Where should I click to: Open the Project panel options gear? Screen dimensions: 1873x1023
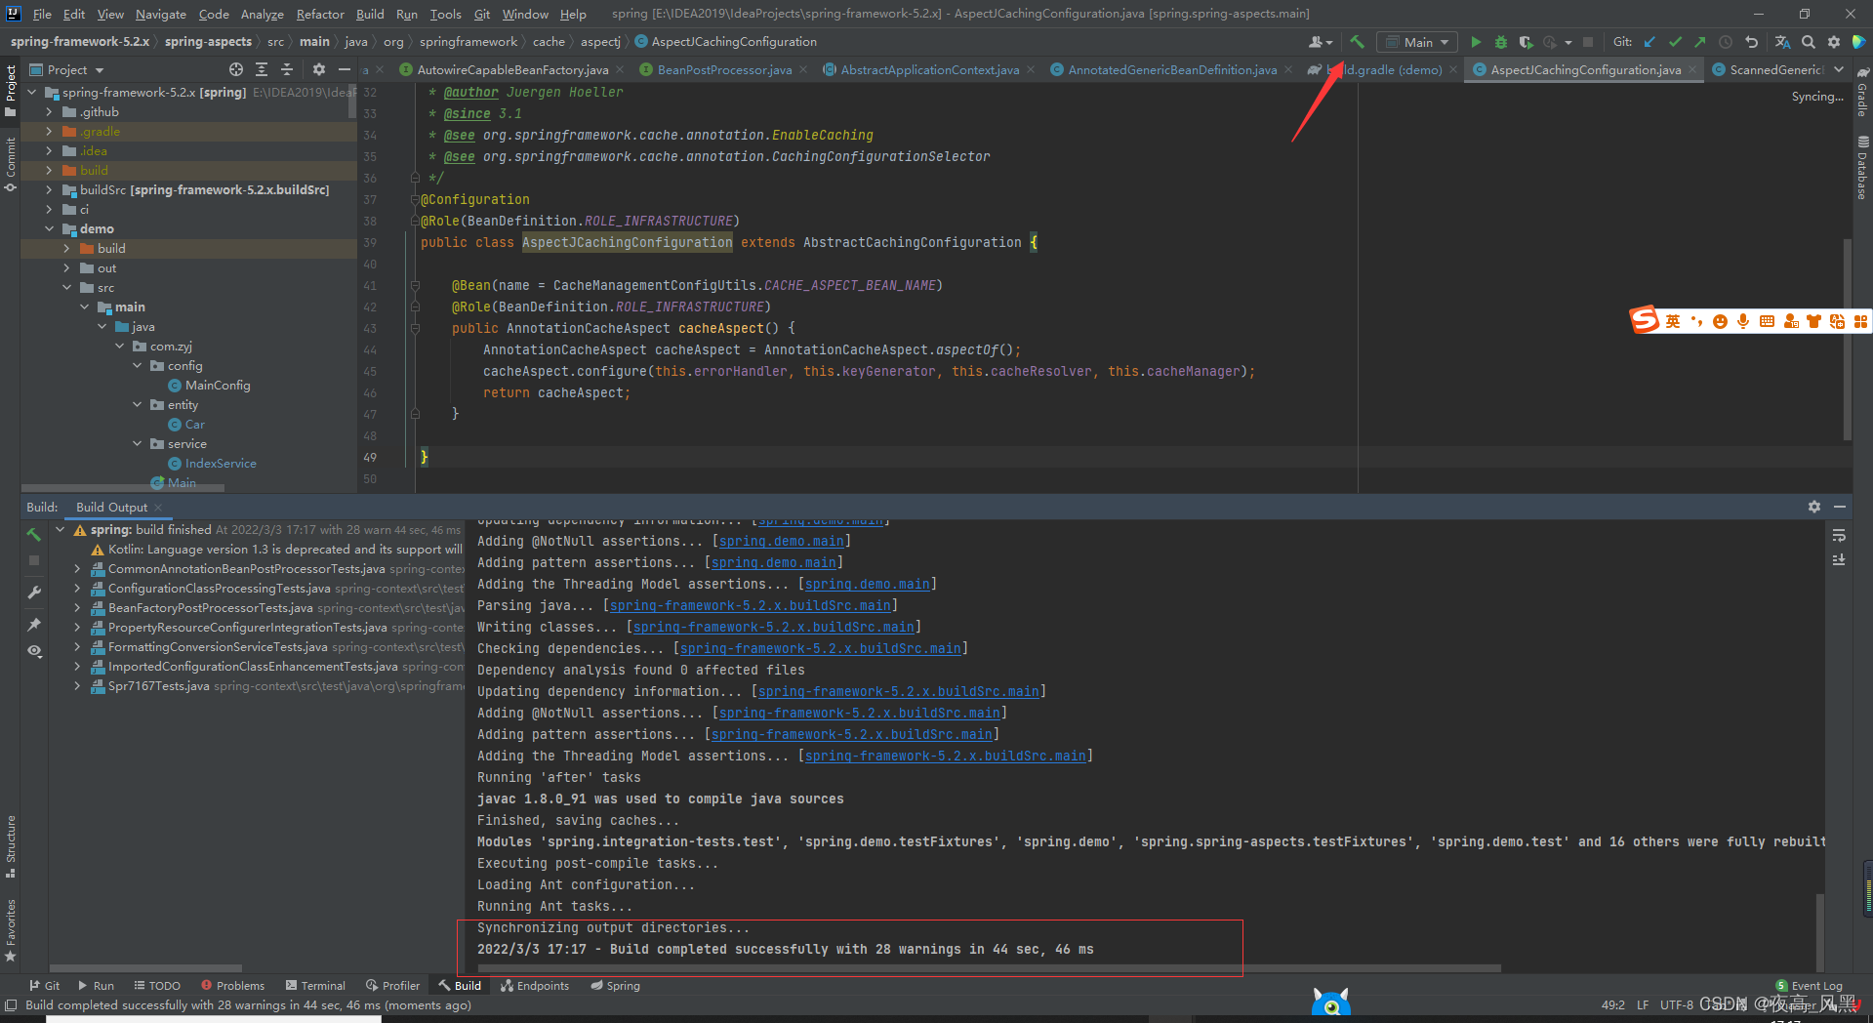pyautogui.click(x=318, y=69)
